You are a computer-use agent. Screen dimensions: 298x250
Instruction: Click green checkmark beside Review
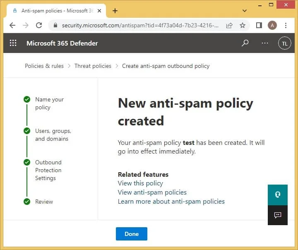27,202
